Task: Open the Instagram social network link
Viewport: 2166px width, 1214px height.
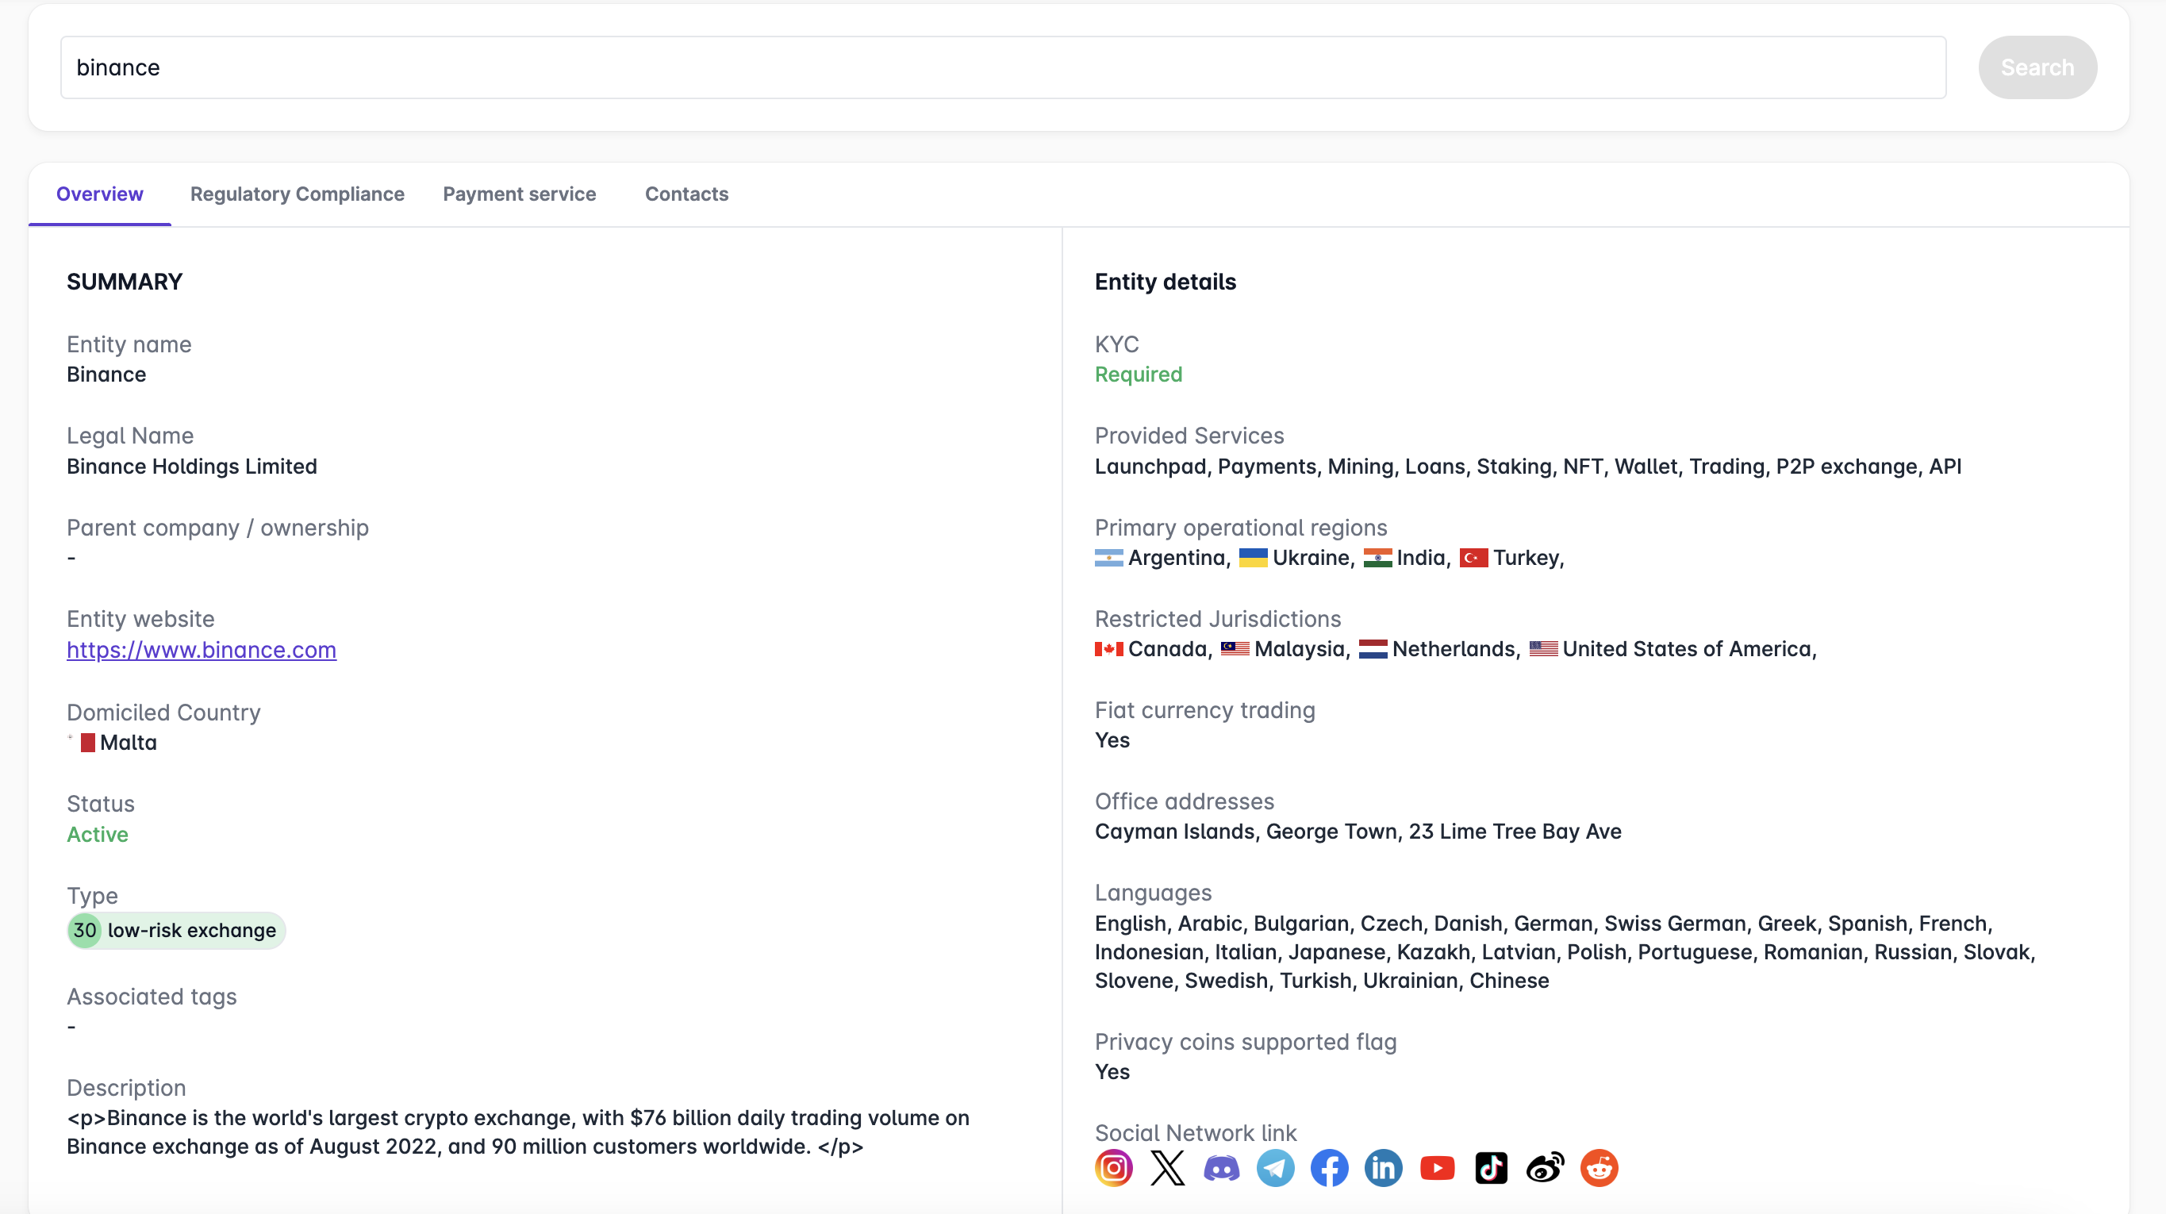Action: tap(1113, 1168)
